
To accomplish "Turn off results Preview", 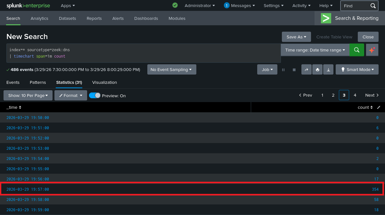I will [x=94, y=95].
